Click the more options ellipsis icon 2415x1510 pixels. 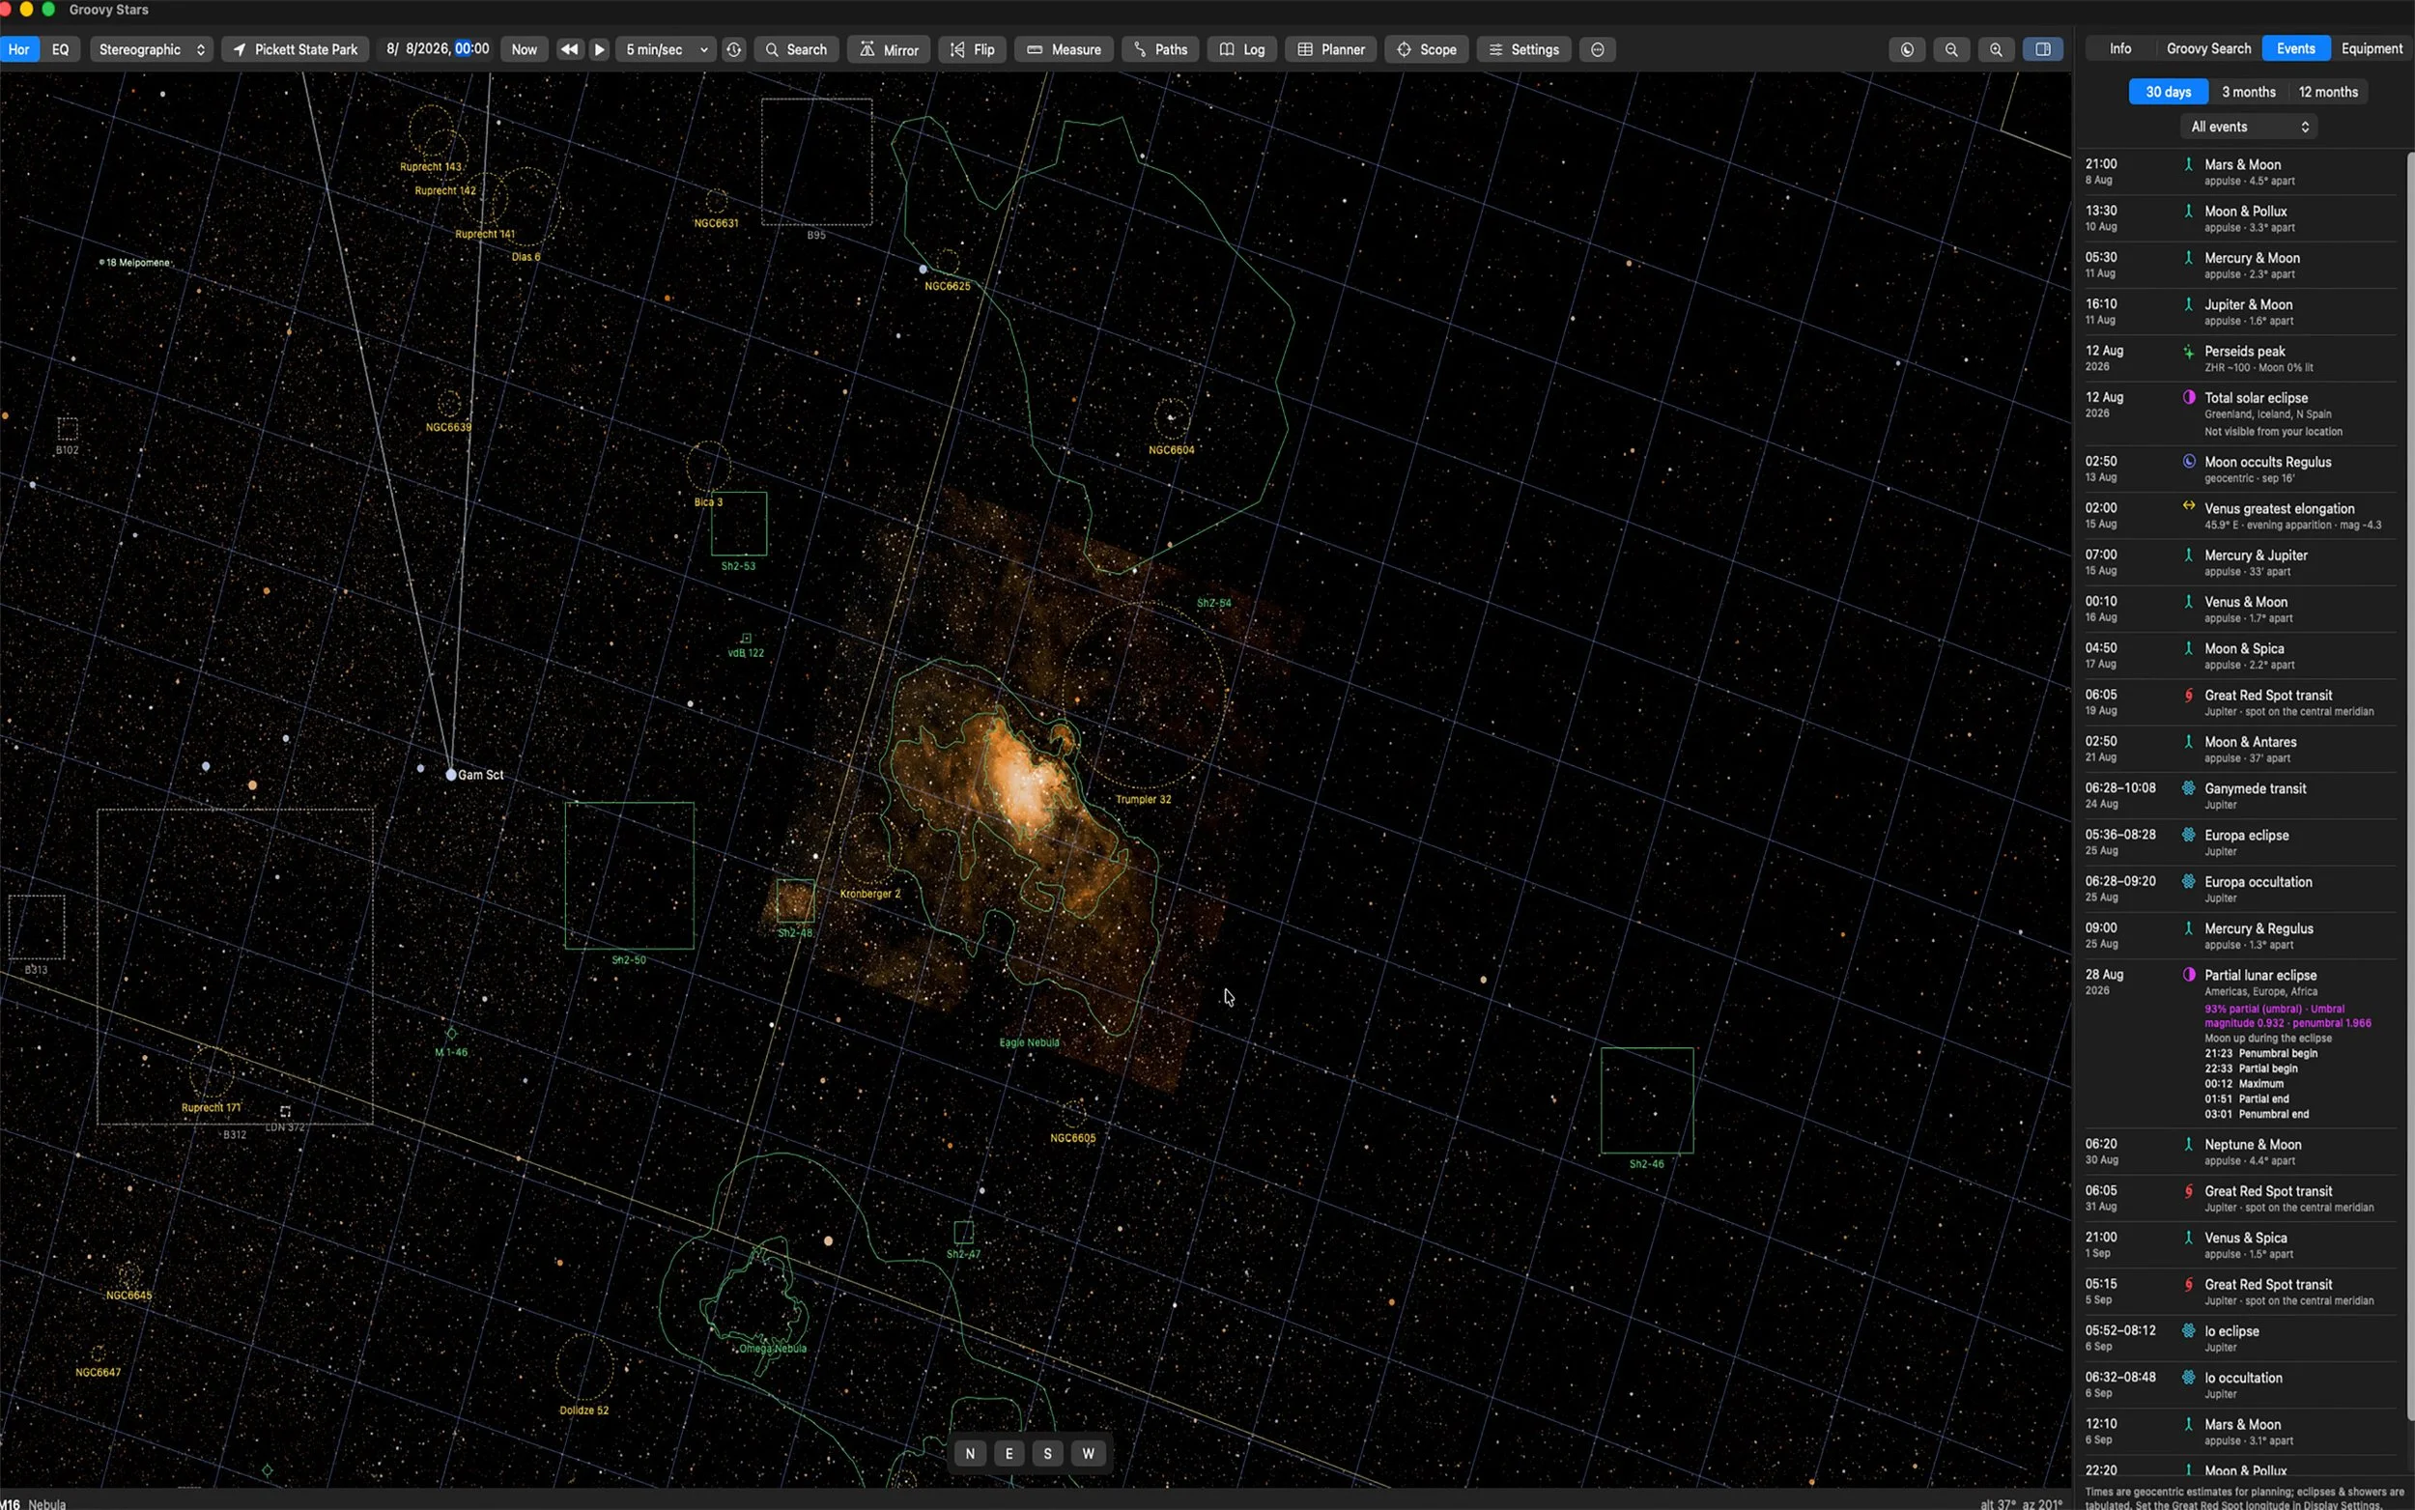tap(1598, 49)
